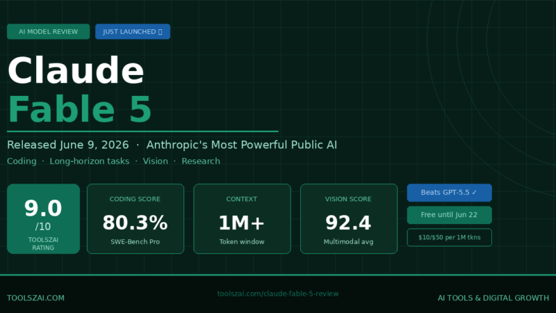Click the Claude headline text

tap(76, 70)
